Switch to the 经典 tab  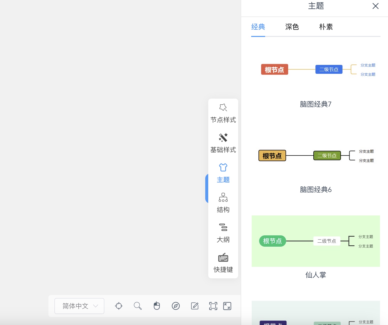tap(258, 27)
